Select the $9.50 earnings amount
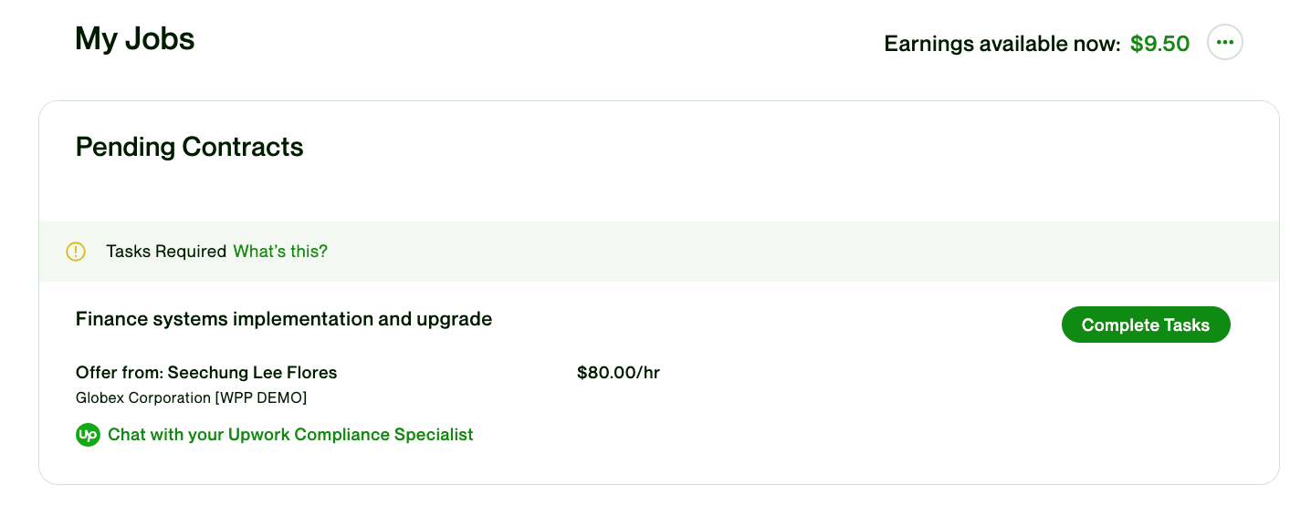 click(1159, 44)
